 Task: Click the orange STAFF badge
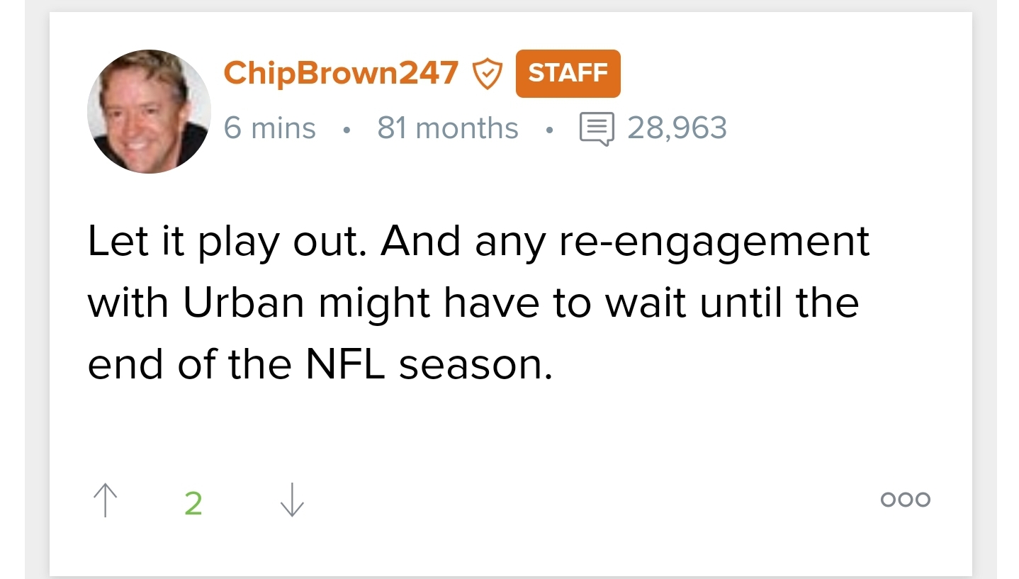point(568,73)
